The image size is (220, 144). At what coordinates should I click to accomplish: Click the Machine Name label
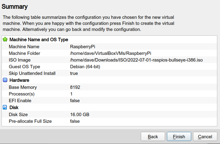[24, 47]
